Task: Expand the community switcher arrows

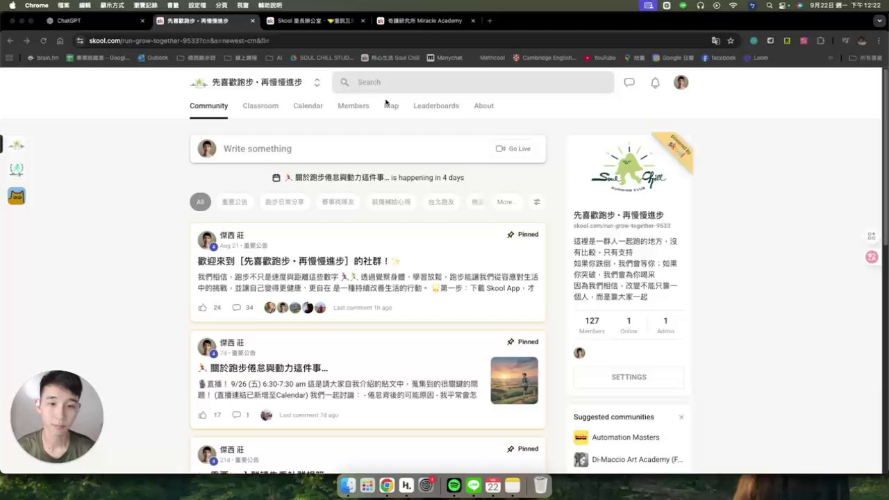Action: 317,83
